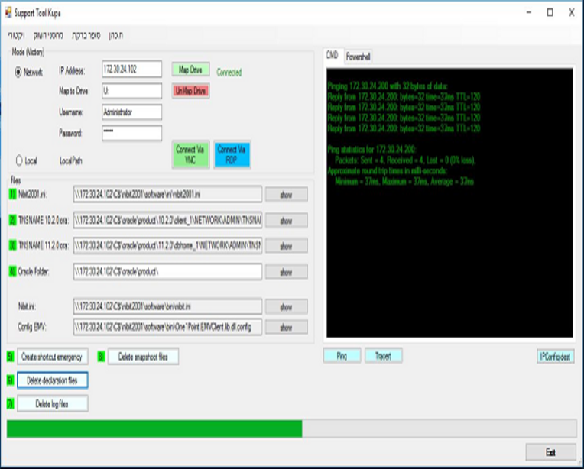Show the TNSNAME 11.2.0.ora file

286,246
